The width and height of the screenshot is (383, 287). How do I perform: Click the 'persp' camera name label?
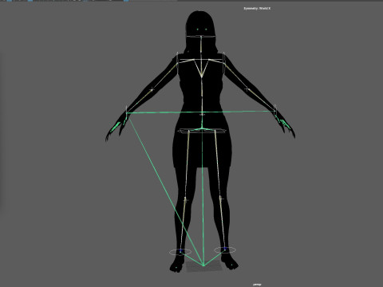257,285
